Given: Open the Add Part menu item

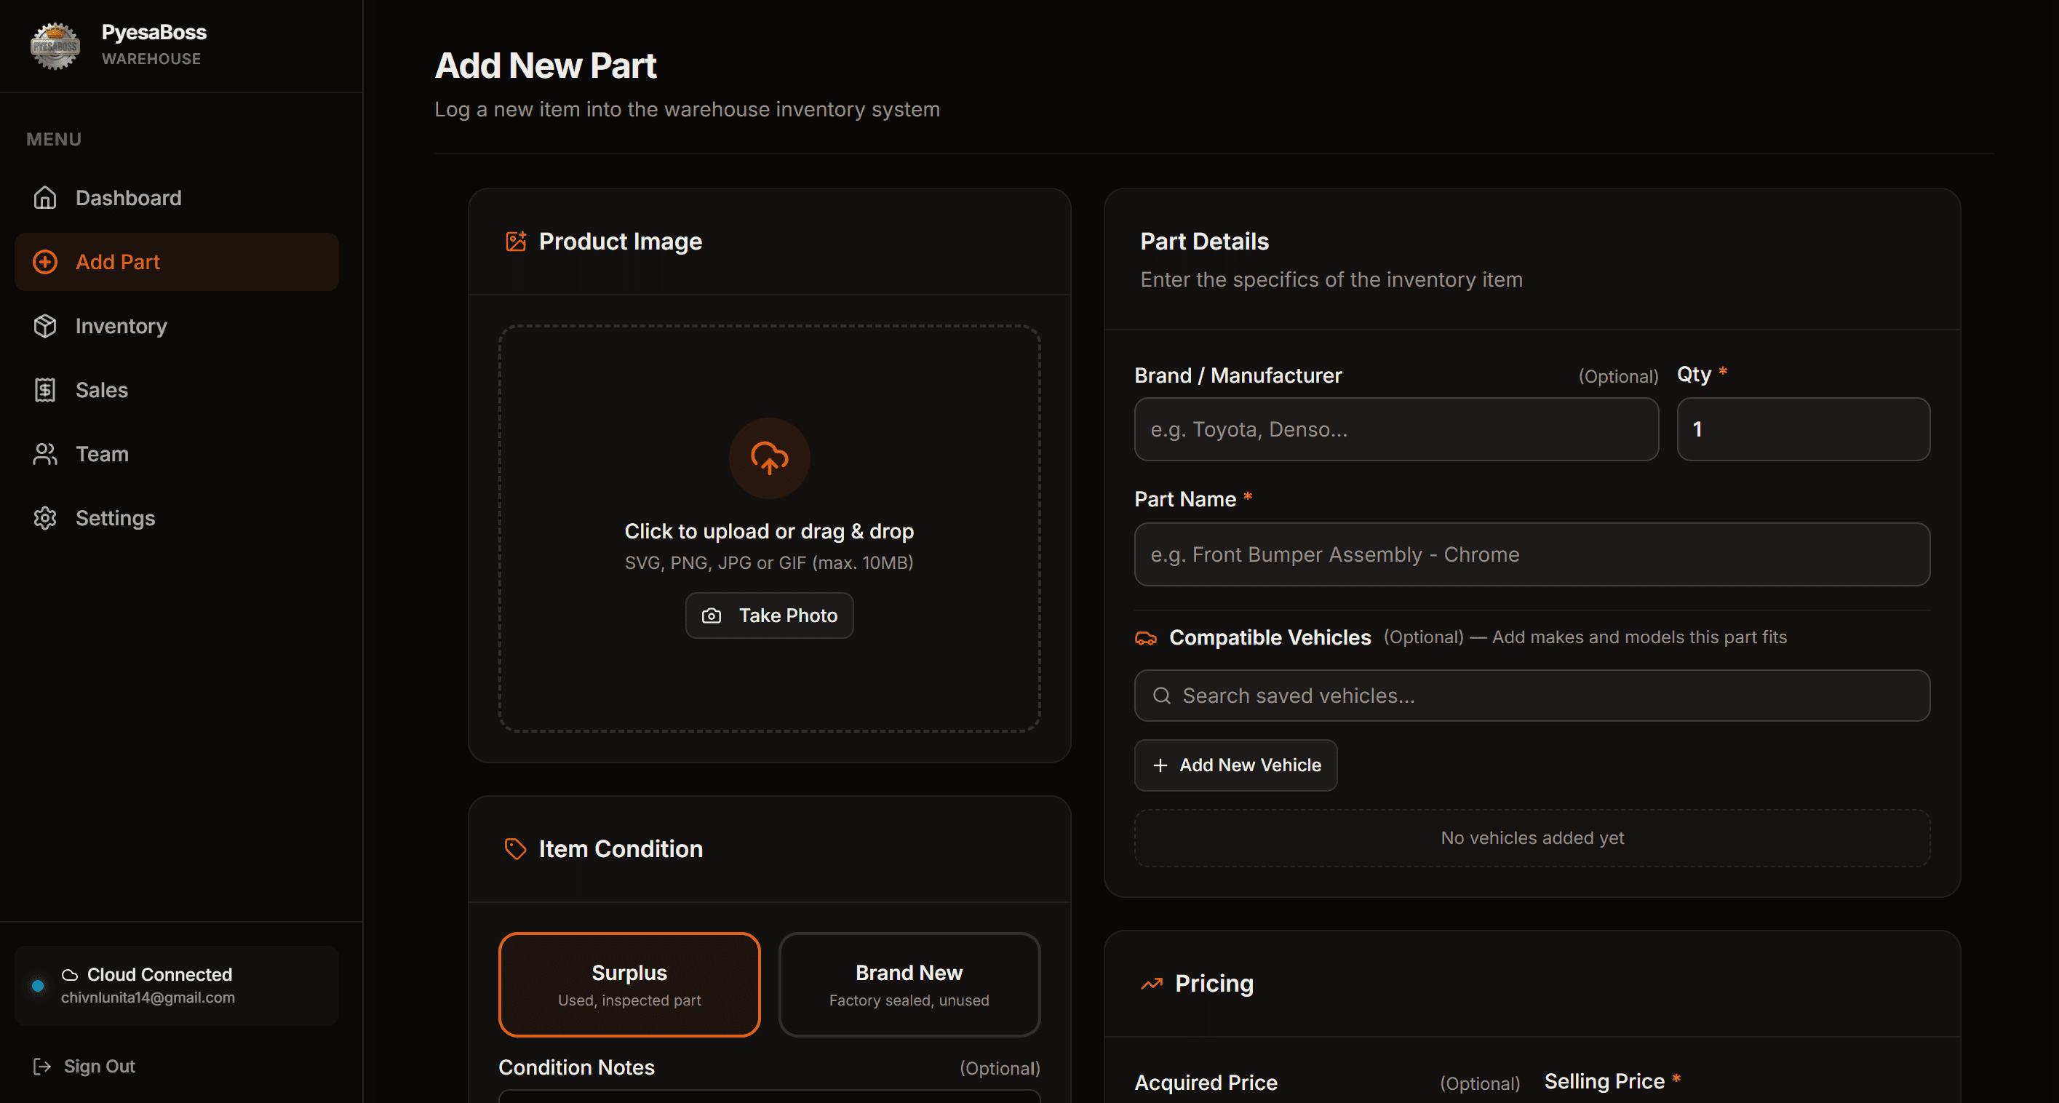Looking at the screenshot, I should (177, 261).
